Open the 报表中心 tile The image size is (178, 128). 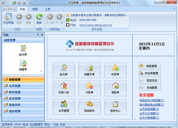tap(115, 107)
